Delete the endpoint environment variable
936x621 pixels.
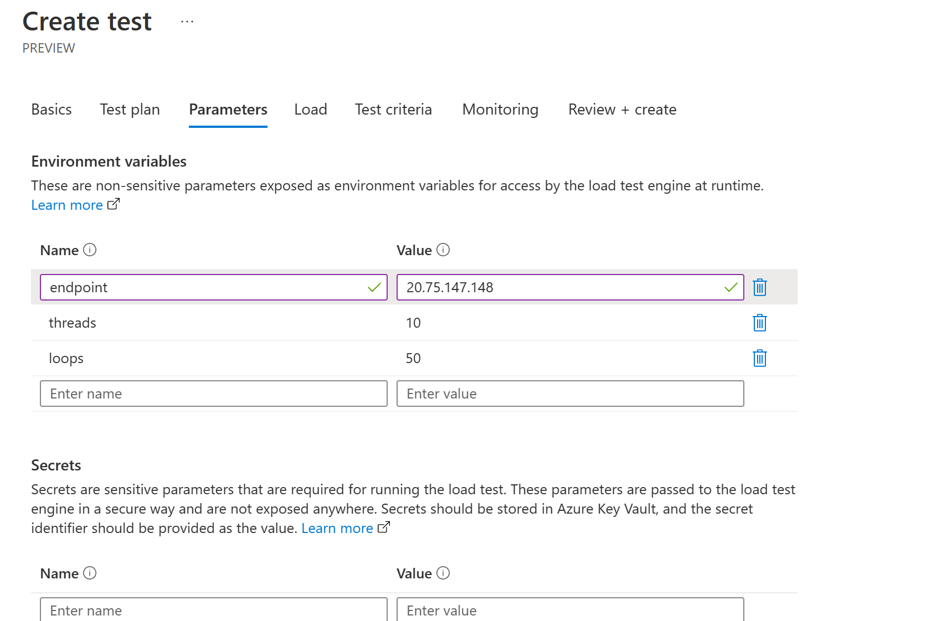click(x=759, y=287)
